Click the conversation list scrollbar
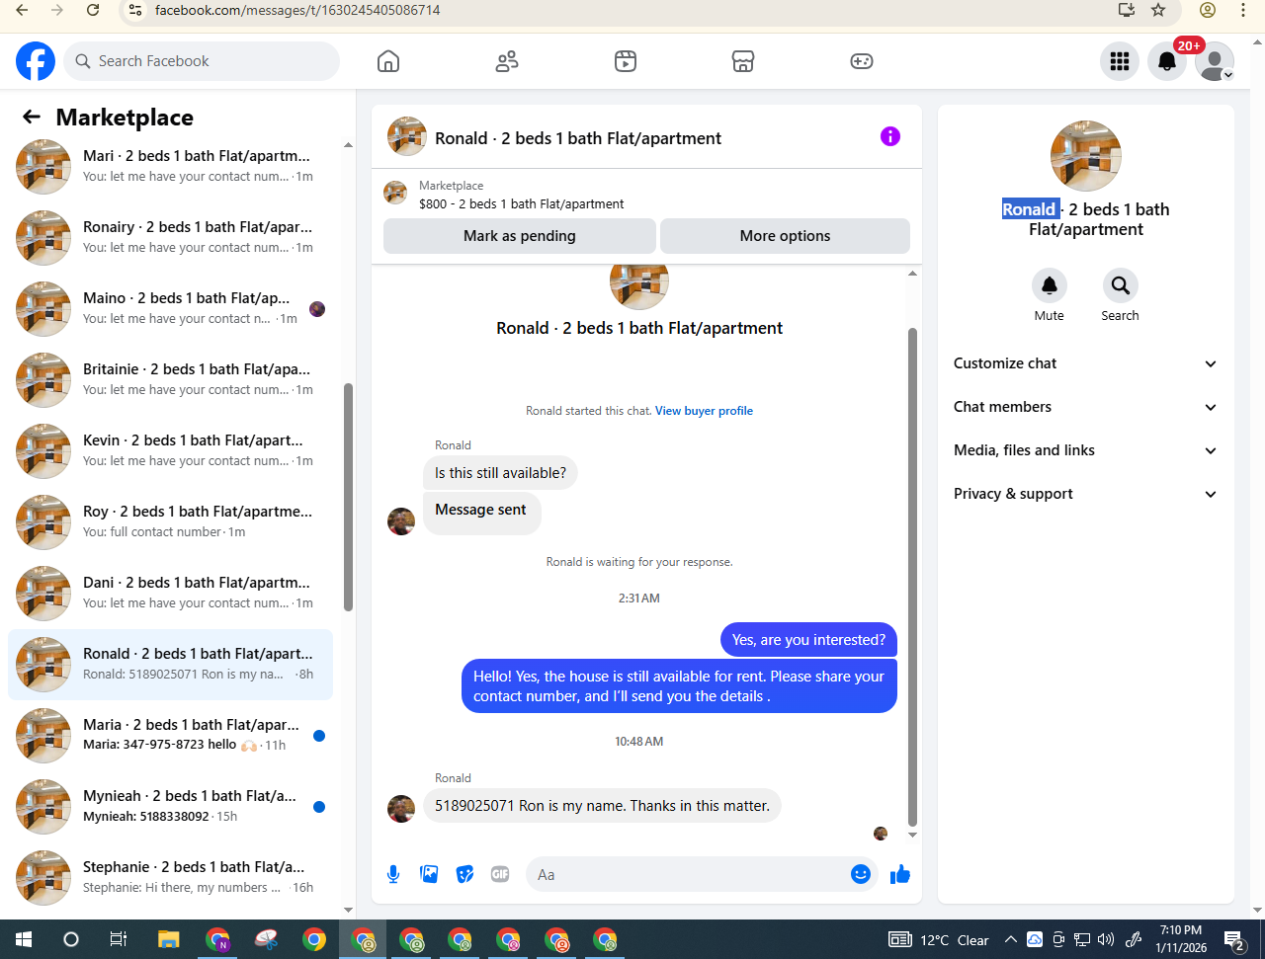 pyautogui.click(x=348, y=497)
